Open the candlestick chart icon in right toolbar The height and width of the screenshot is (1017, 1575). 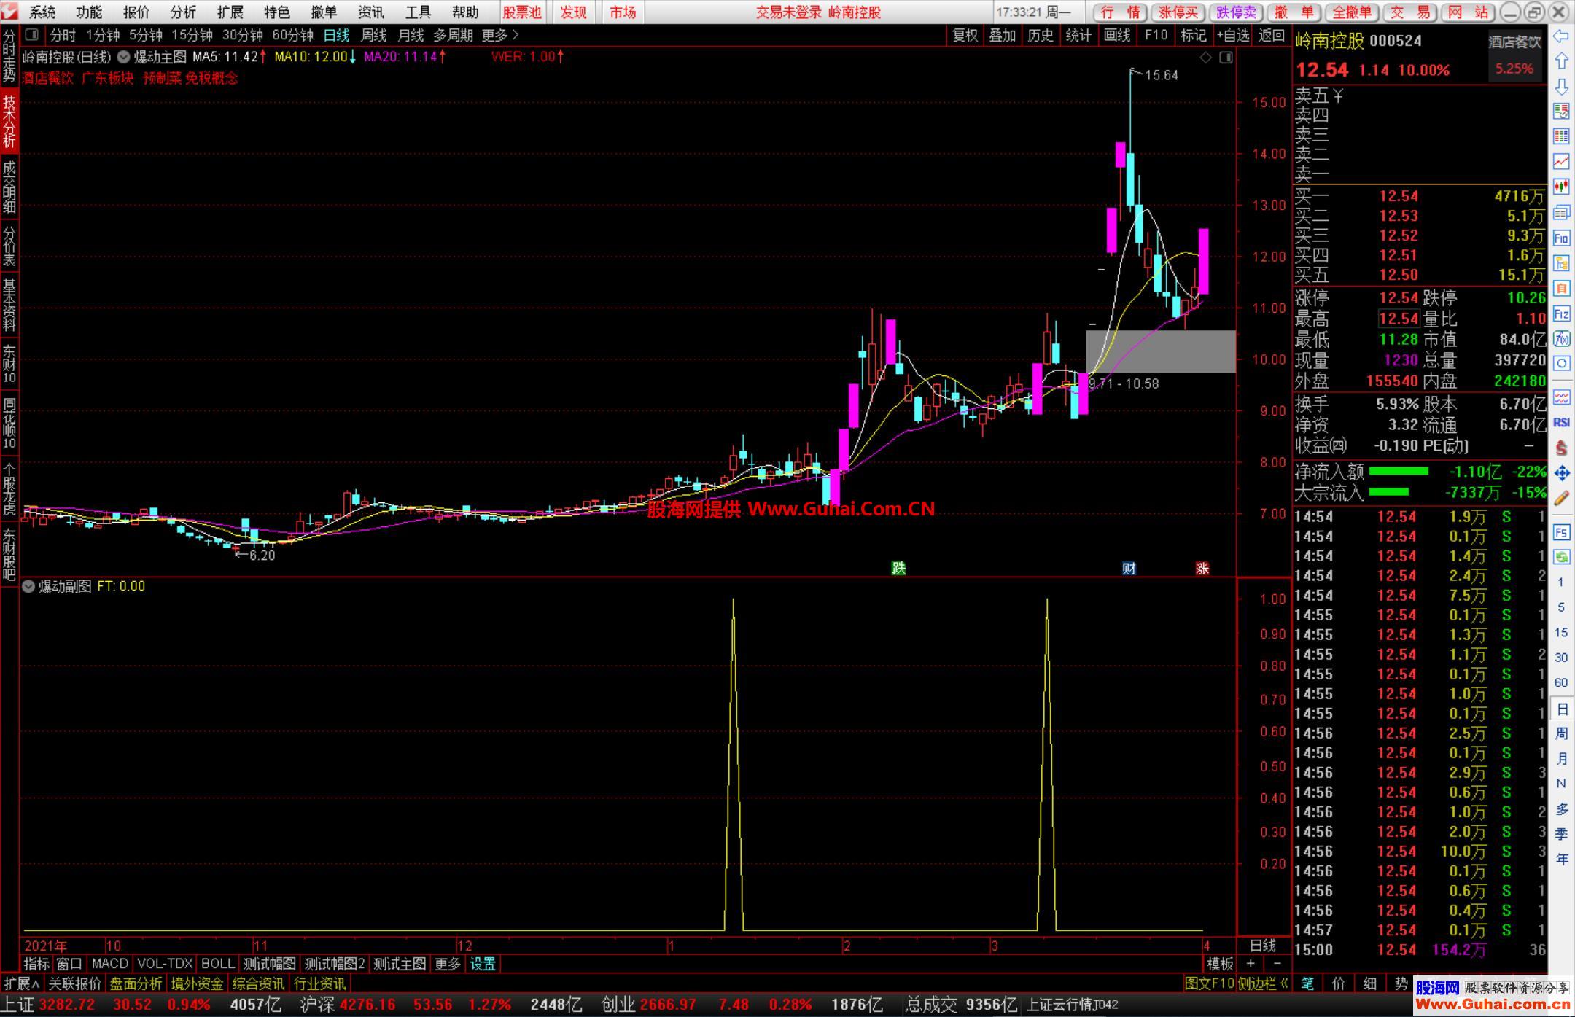click(x=1561, y=187)
